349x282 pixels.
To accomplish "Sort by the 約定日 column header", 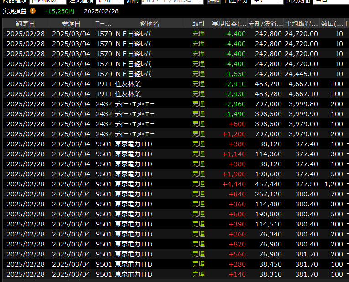I will point(25,23).
